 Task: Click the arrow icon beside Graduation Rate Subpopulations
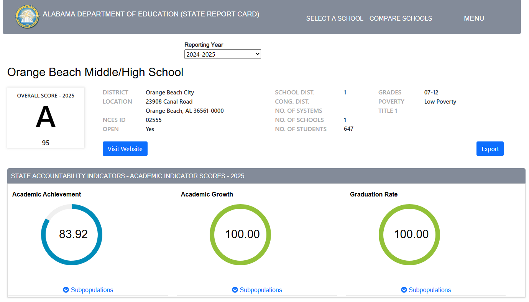click(x=403, y=290)
